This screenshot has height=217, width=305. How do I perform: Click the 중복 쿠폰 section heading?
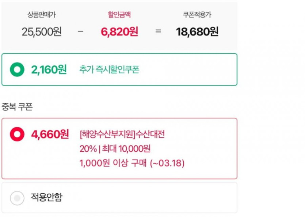click(17, 107)
